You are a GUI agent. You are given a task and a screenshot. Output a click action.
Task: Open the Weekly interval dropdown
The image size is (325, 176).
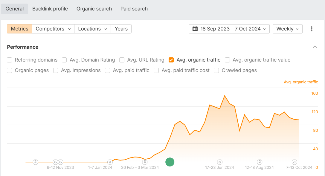(x=287, y=29)
